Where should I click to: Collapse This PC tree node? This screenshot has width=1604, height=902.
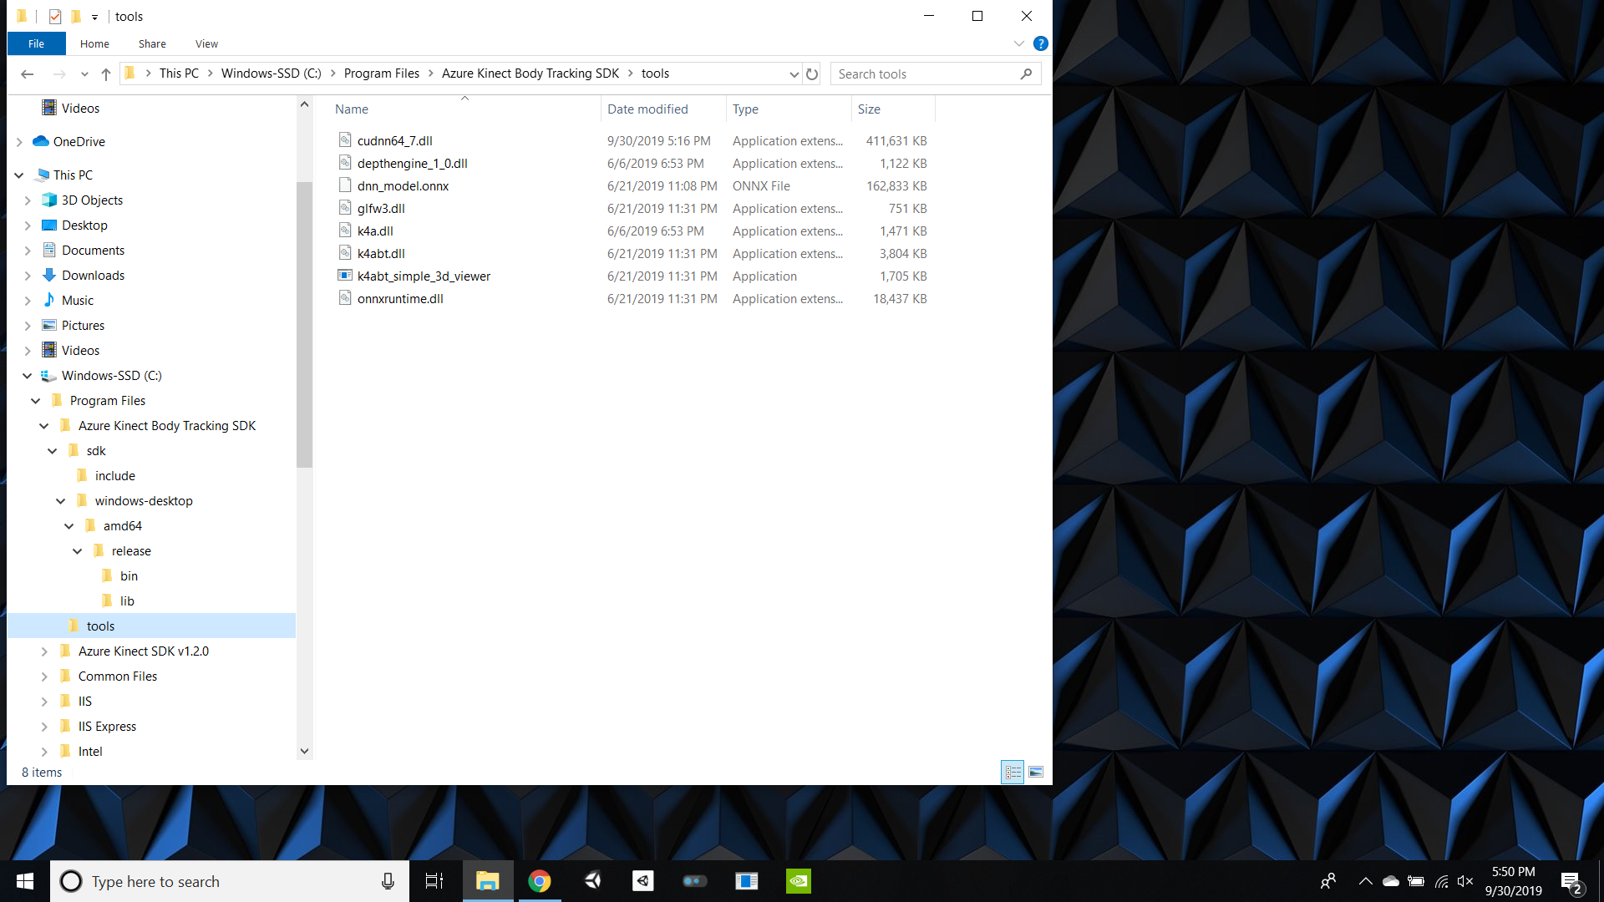coord(19,175)
